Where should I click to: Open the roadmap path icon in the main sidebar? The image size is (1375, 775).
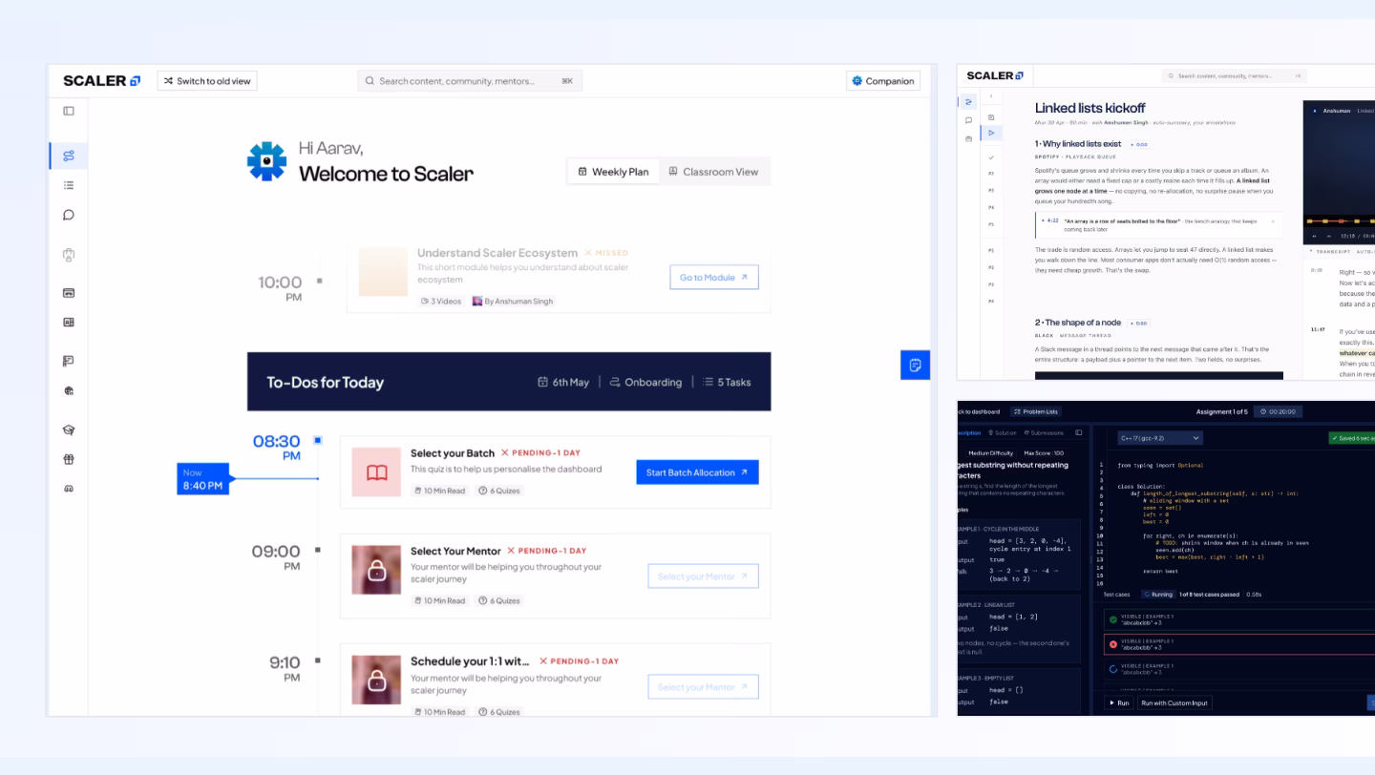(x=69, y=156)
